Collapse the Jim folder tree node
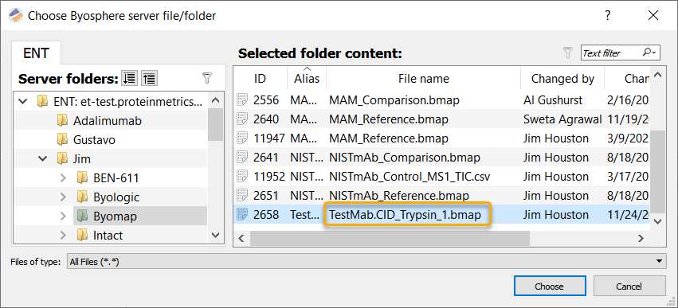 [x=43, y=158]
